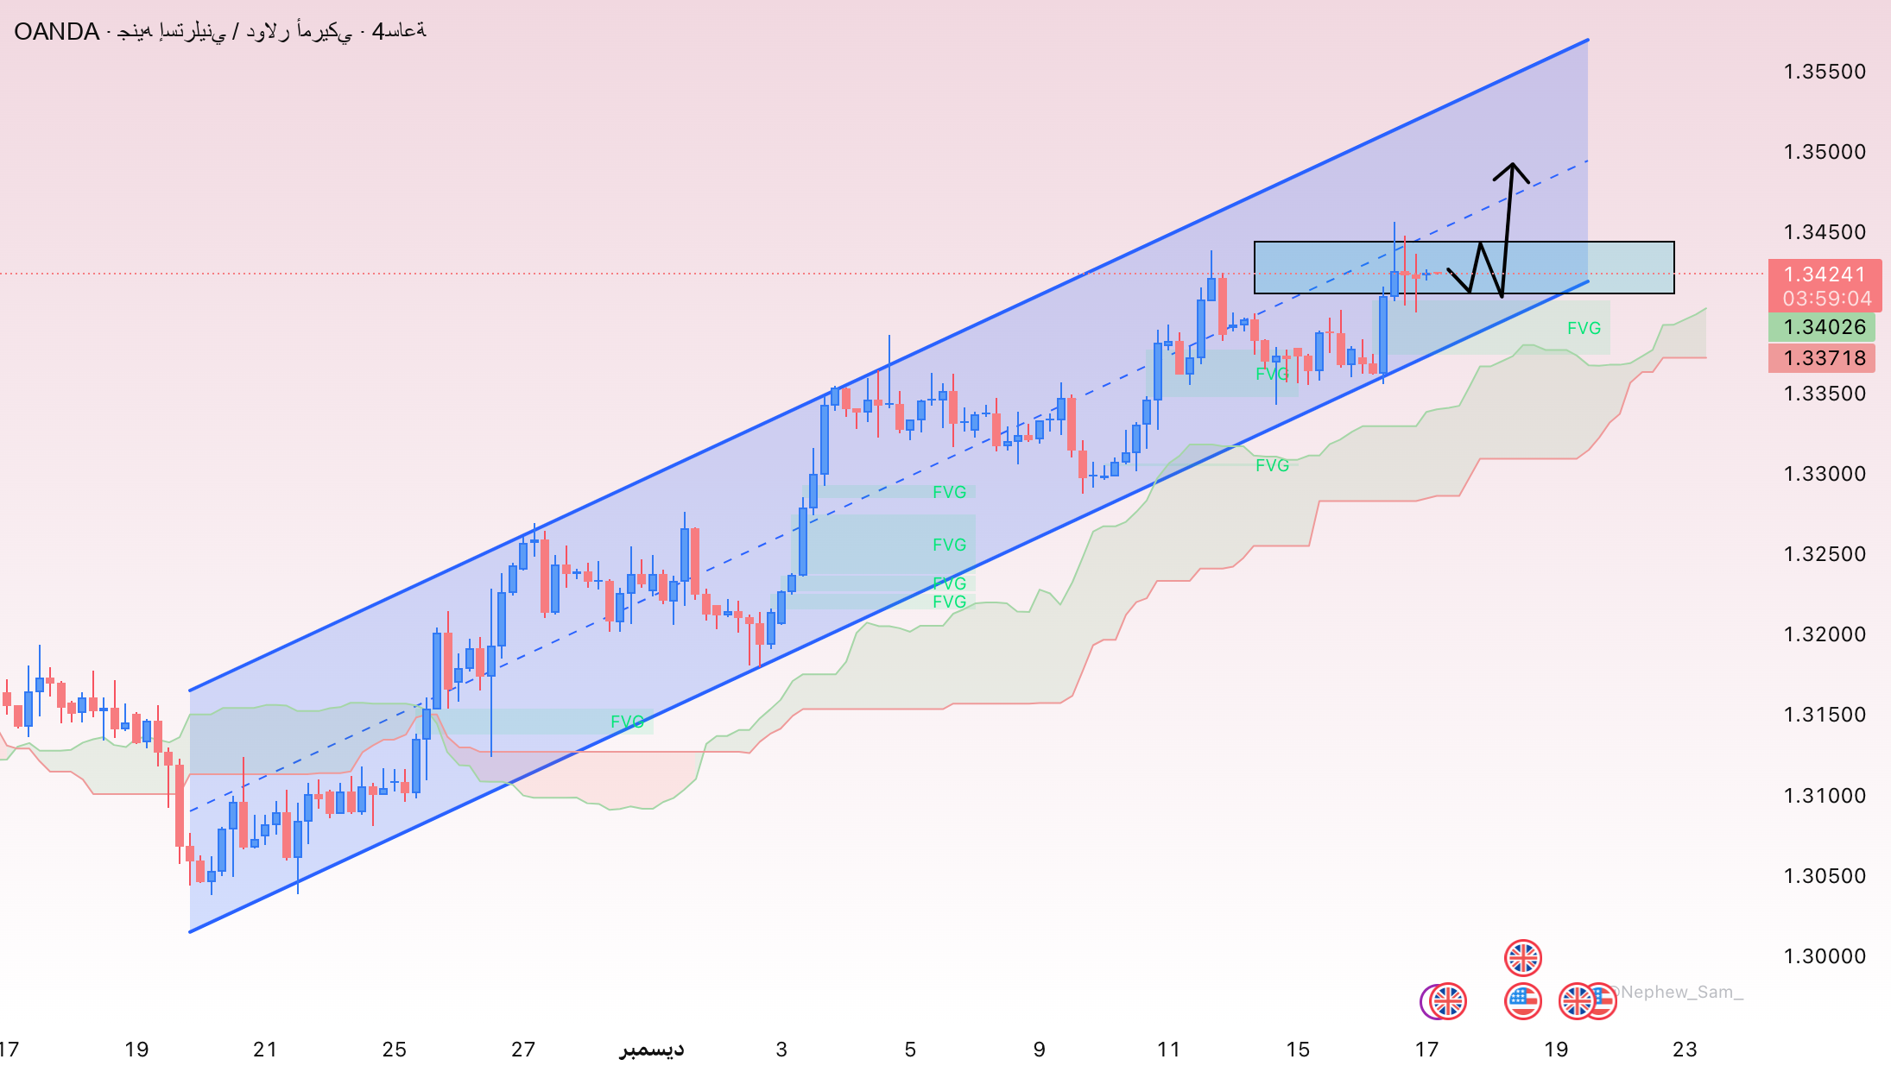The image size is (1891, 1072).
Task: Click the 1.35500 level on the price axis
Action: coord(1824,72)
